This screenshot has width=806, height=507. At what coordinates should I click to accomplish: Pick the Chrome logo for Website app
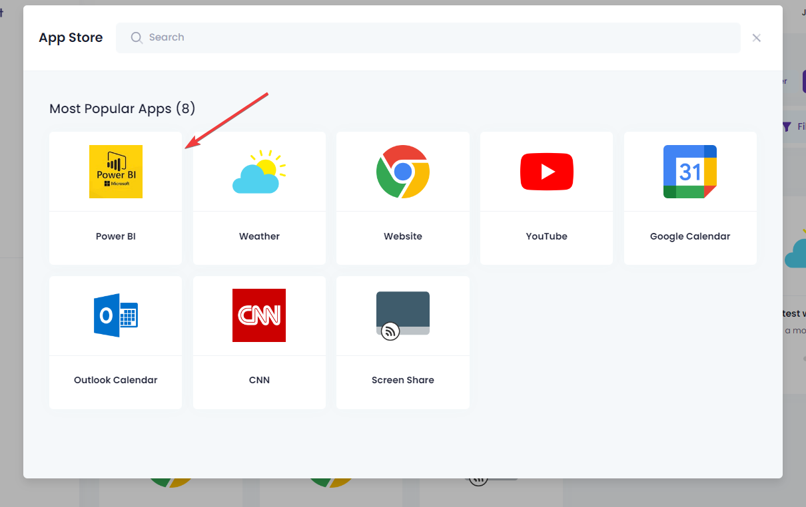[x=403, y=172]
